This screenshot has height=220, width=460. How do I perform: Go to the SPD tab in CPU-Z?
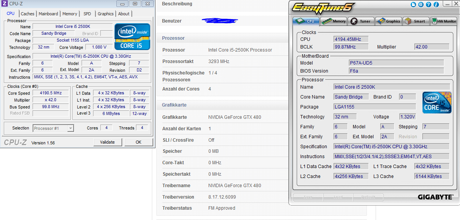87,14
